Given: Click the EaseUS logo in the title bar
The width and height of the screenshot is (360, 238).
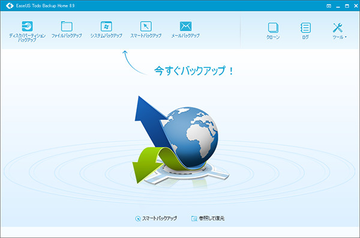Looking at the screenshot, I should point(10,5).
